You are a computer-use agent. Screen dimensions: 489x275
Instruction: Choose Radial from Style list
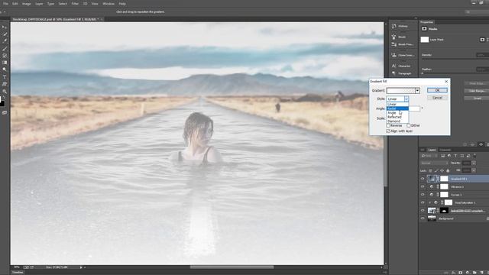397,108
